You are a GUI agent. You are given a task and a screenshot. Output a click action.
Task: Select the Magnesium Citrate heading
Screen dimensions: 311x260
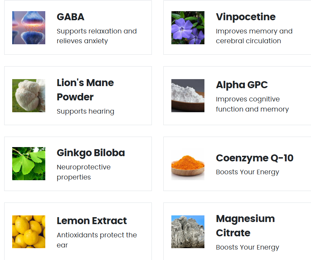click(x=245, y=225)
